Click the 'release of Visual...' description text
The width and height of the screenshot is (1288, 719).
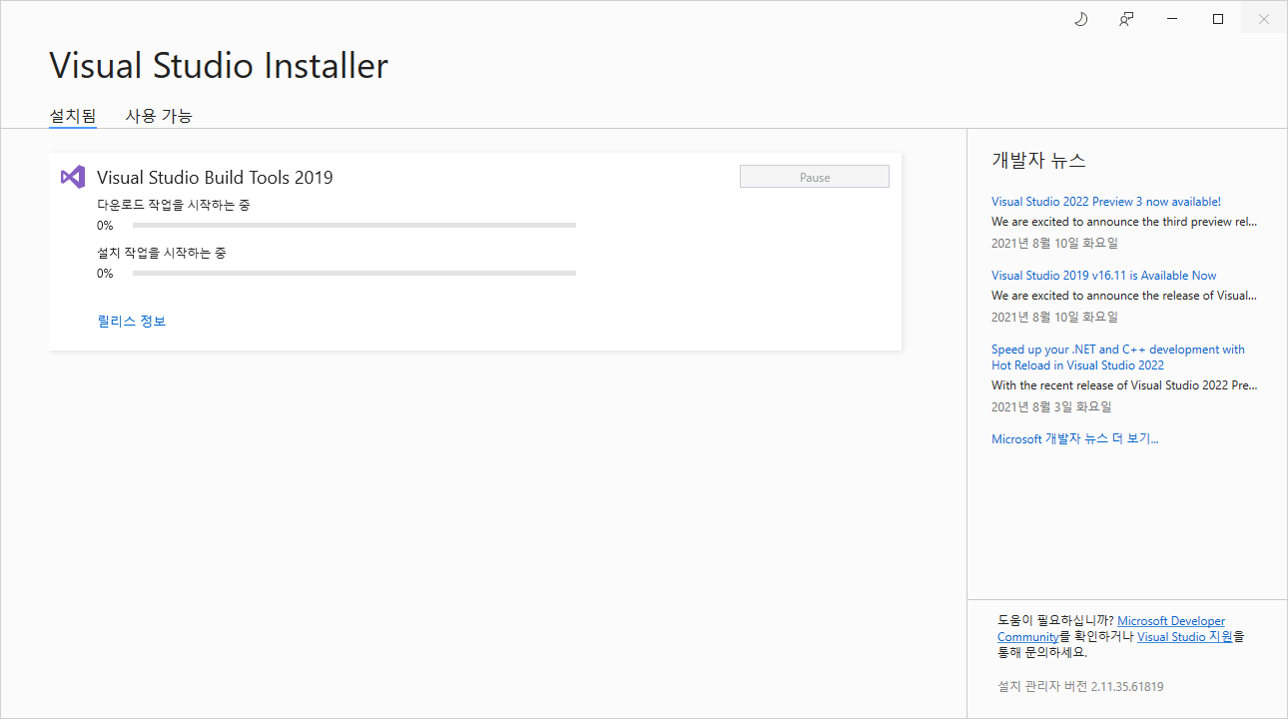pos(1124,296)
